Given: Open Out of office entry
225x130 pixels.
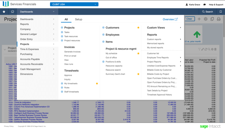Looking at the screenshot, I should click(111, 58).
